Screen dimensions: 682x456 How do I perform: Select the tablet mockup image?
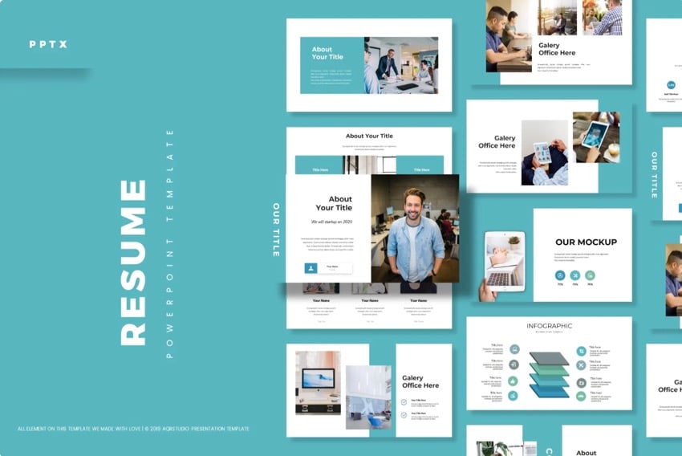click(x=504, y=261)
